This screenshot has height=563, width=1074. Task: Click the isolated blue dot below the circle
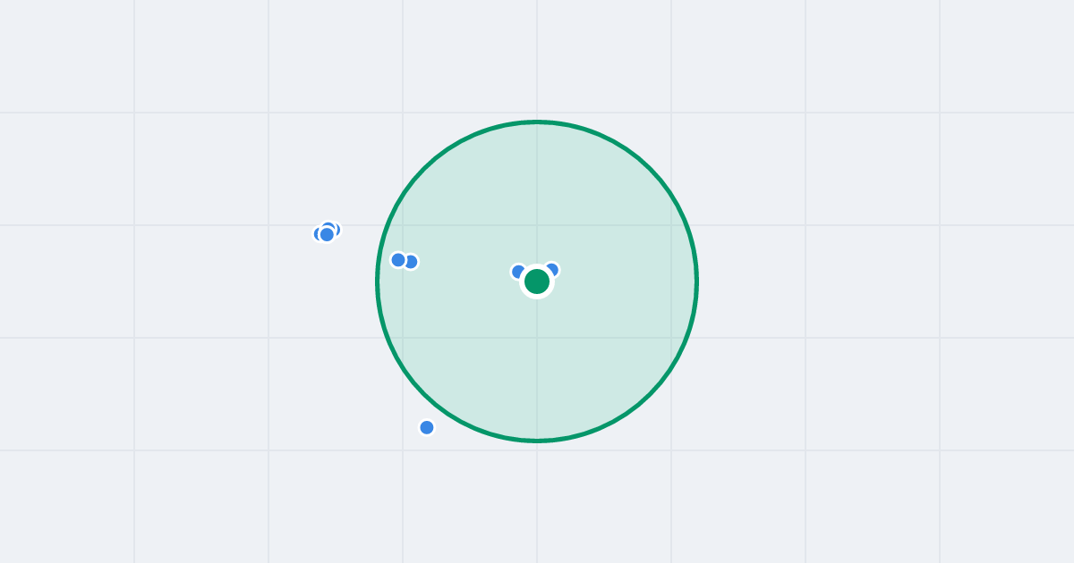pos(427,427)
